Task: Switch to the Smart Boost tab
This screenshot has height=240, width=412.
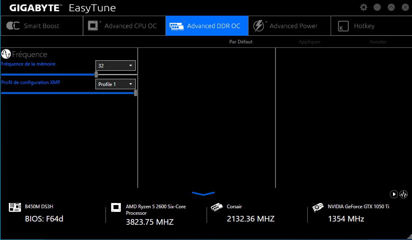Action: 41,26
